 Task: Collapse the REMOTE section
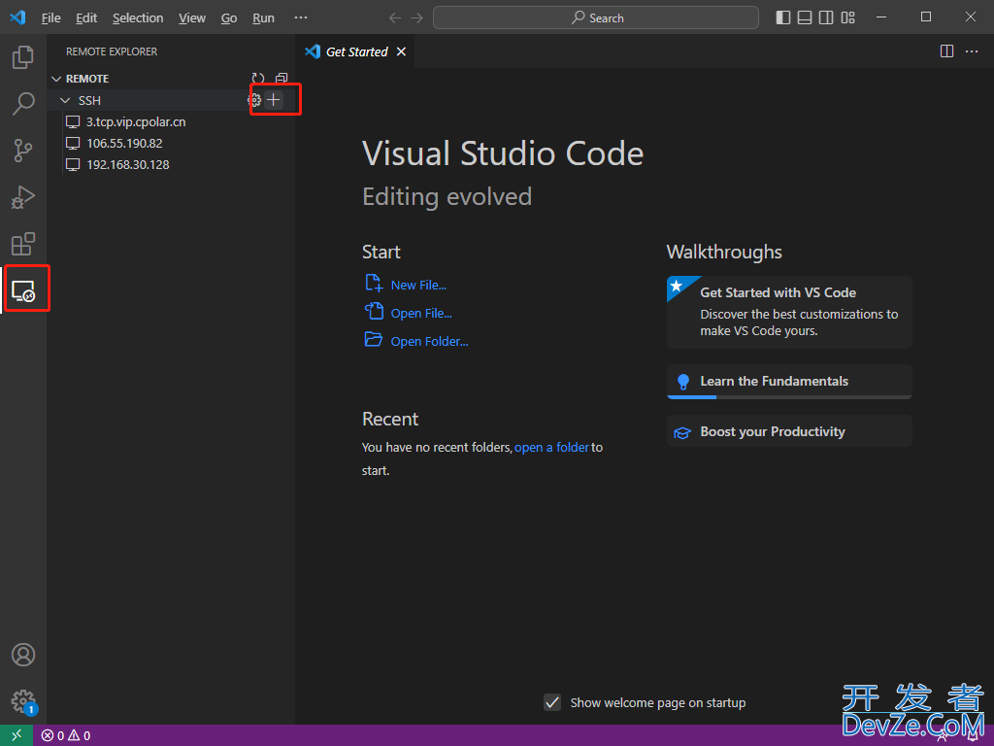pos(56,79)
